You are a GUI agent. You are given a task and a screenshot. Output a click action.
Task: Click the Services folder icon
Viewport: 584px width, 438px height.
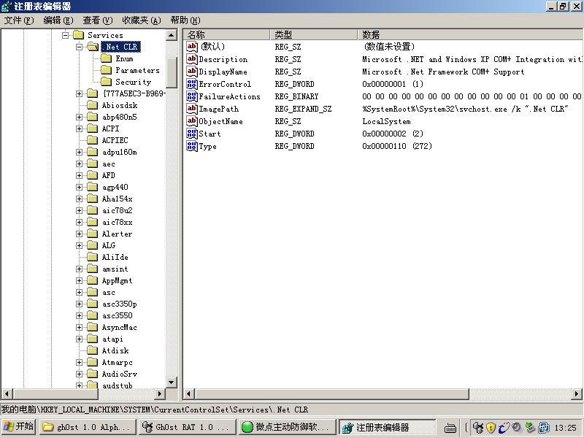click(79, 35)
